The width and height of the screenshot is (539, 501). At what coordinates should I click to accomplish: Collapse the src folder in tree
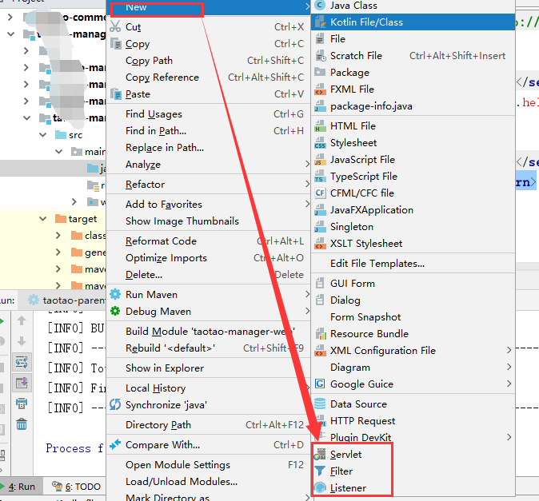42,135
